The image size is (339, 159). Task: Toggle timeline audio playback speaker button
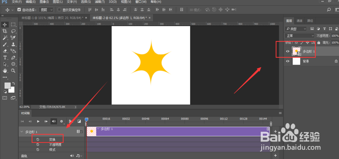pyautogui.click(x=54, y=121)
